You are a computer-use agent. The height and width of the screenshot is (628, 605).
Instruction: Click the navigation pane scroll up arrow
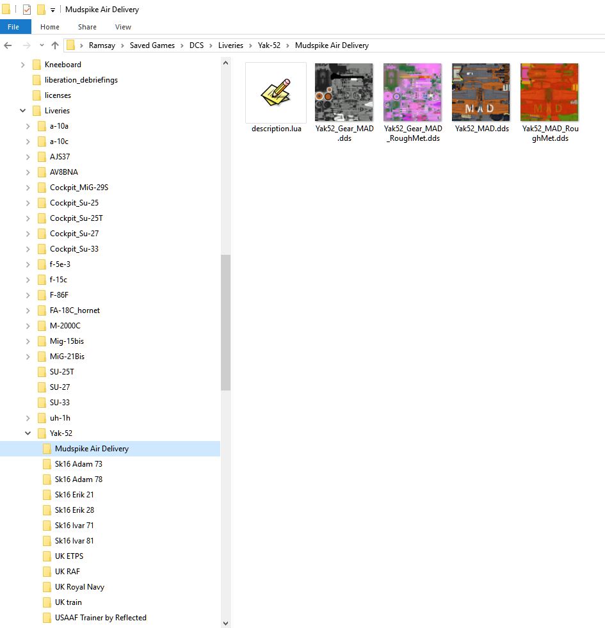225,63
